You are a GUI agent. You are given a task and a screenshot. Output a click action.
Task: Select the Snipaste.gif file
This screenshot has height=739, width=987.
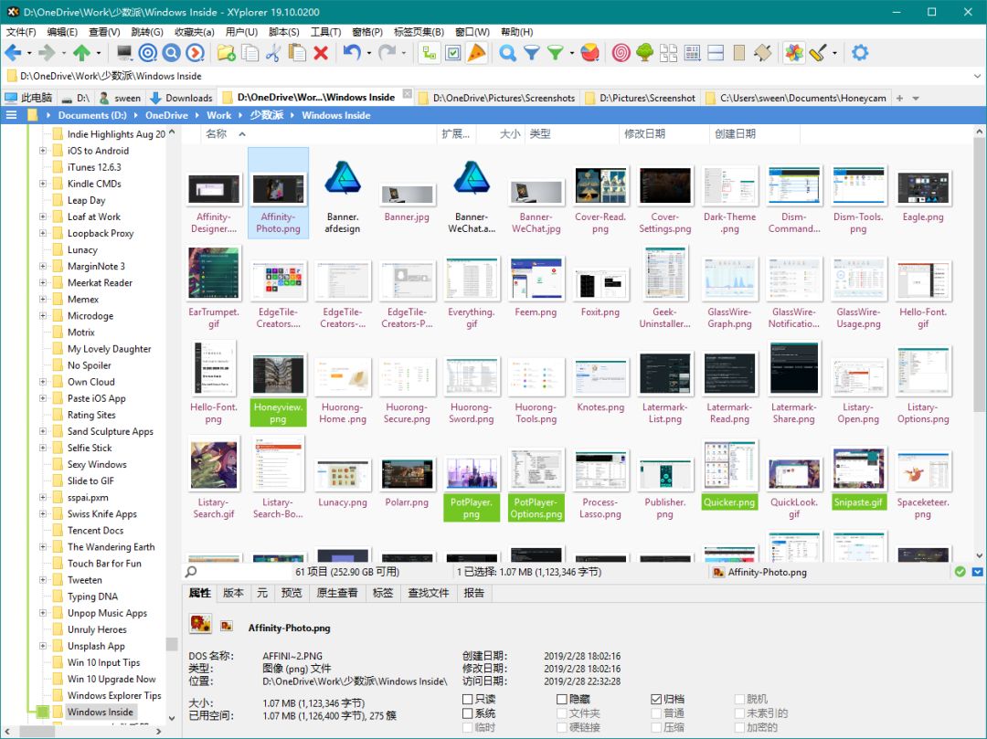[x=858, y=478]
